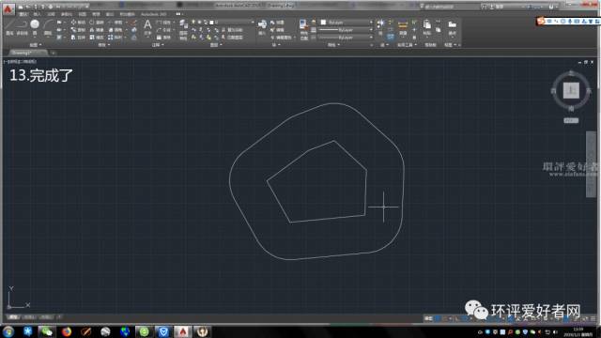Screen dimensions: 601x338
Task: Open the AutoCAD application menu button
Action: click(x=8, y=8)
